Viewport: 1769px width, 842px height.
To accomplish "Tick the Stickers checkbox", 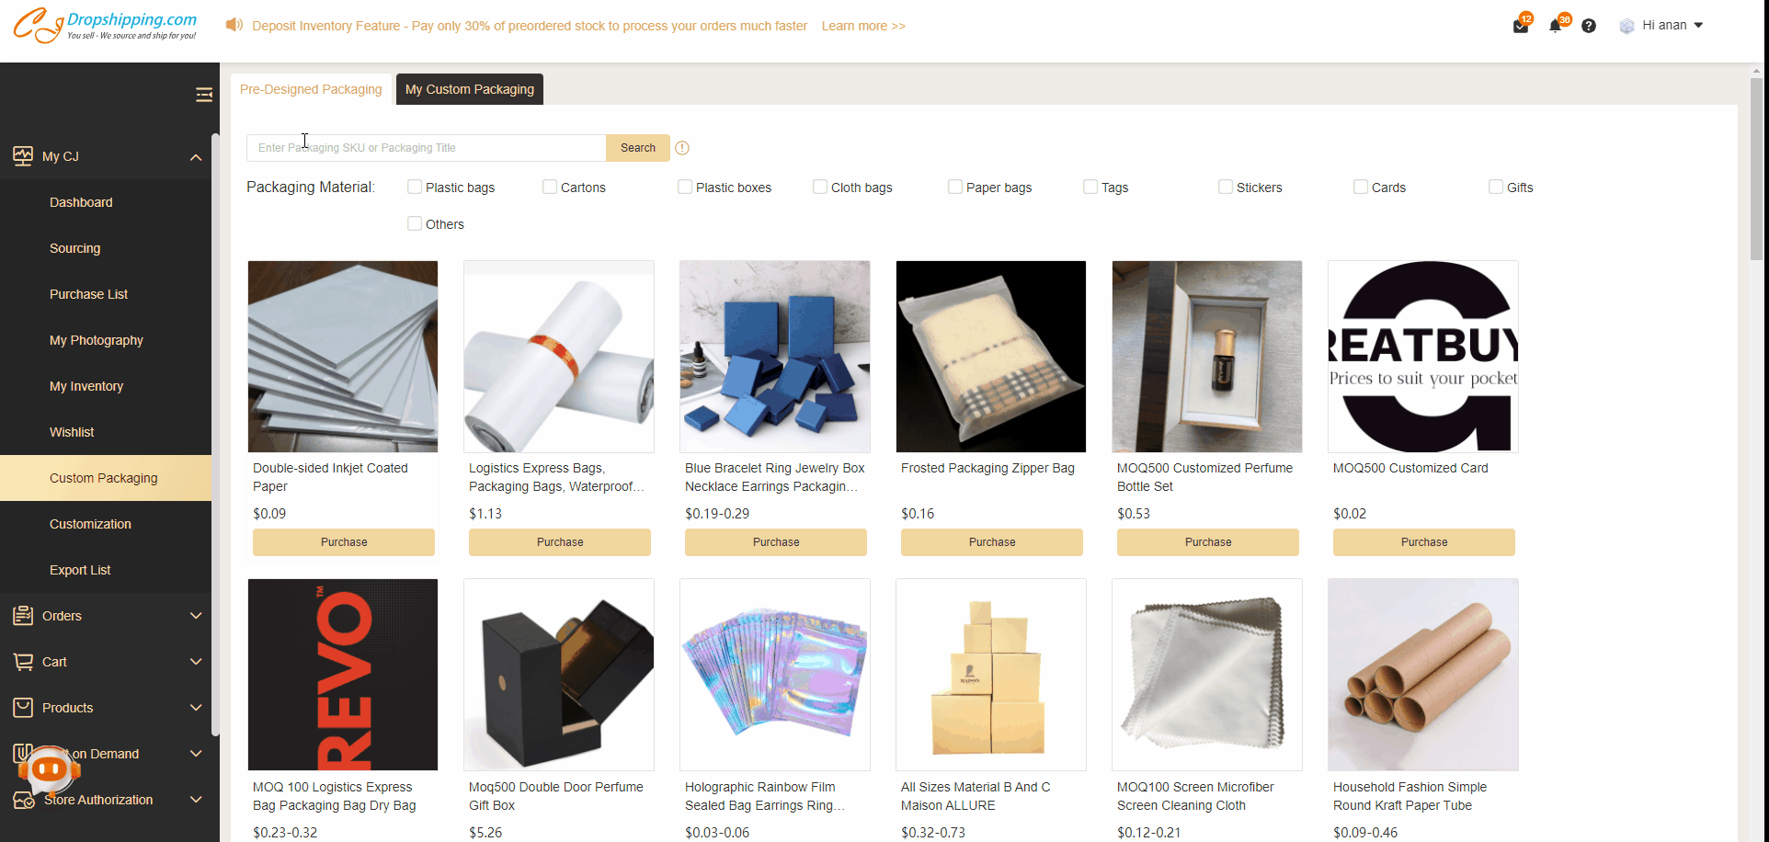I will [1226, 187].
